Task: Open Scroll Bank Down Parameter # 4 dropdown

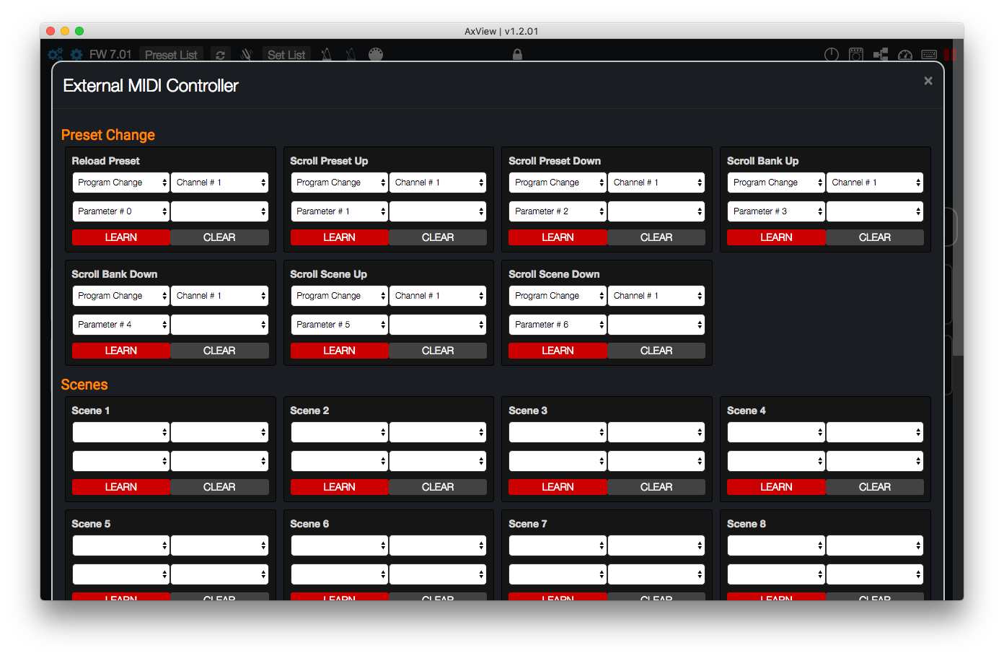Action: pyautogui.click(x=120, y=325)
